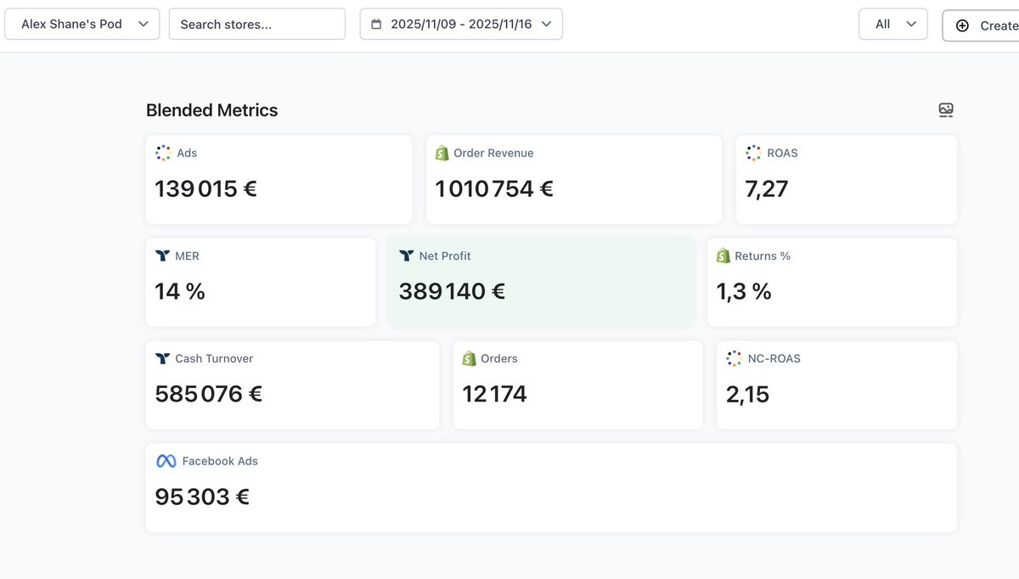The height and width of the screenshot is (579, 1019).
Task: Click the MER label text
Action: pyautogui.click(x=187, y=256)
